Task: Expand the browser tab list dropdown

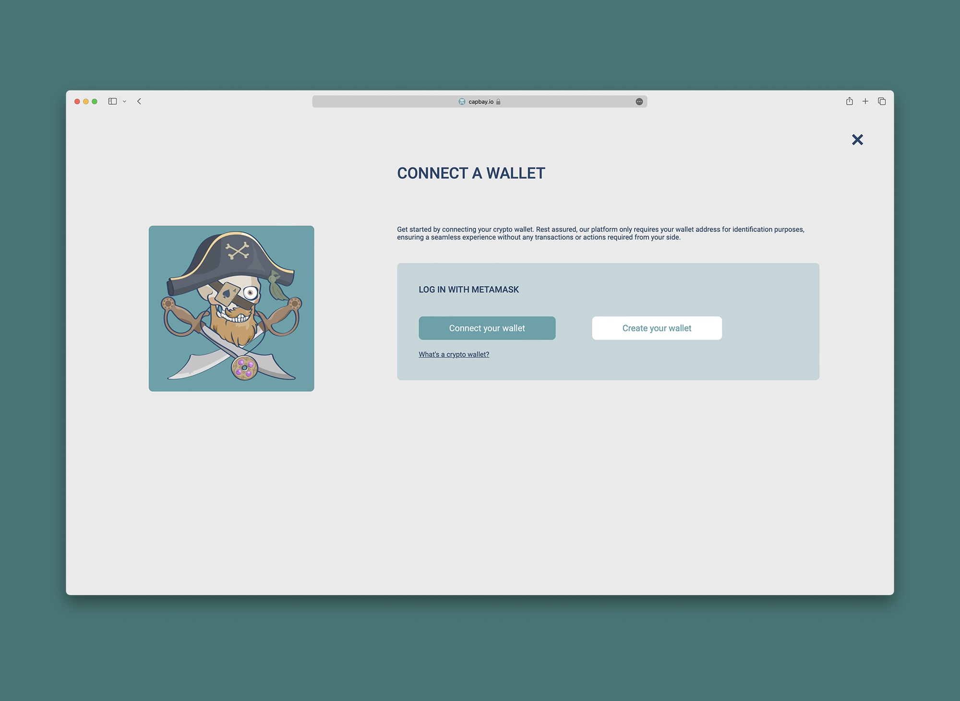Action: [x=124, y=101]
